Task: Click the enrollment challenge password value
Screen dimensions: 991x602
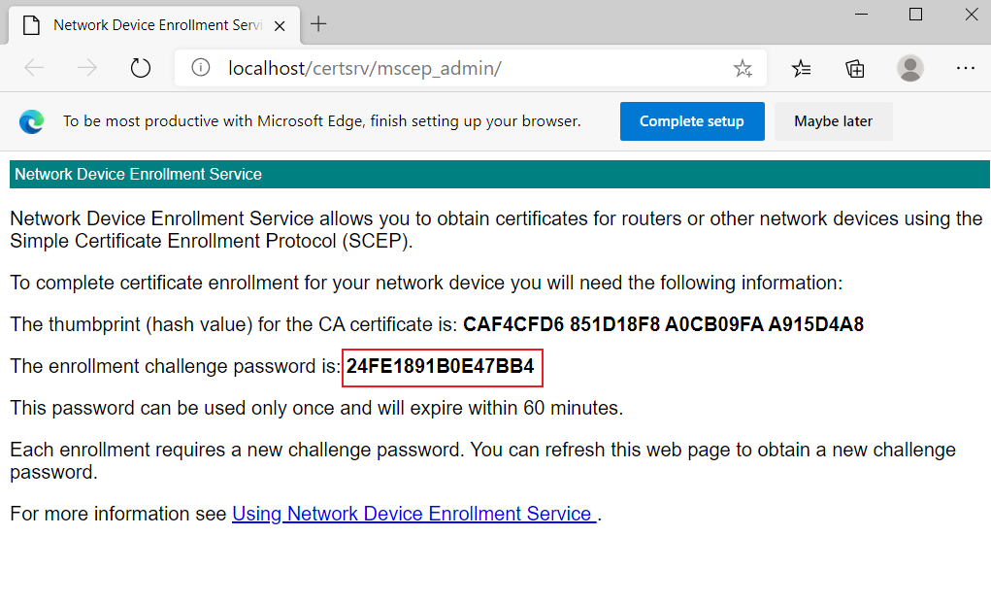Action: [441, 366]
